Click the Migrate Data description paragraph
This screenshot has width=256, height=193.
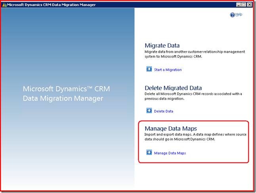[x=195, y=54]
